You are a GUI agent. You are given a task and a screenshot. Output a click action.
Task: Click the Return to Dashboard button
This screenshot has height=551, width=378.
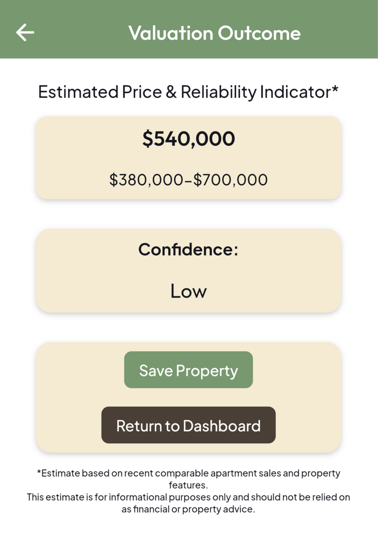click(x=188, y=425)
